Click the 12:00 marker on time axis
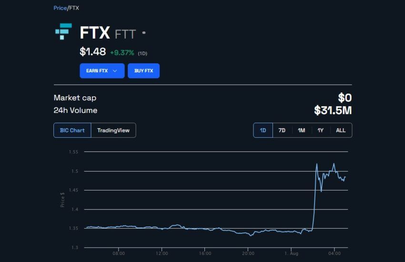The width and height of the screenshot is (405, 262). tap(162, 253)
